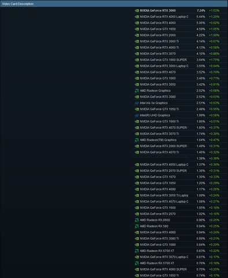228x278 pixels.
Task: Select the NVIDIA GeForce RTX 3070 Laptop GPU name
Action: pos(164,257)
